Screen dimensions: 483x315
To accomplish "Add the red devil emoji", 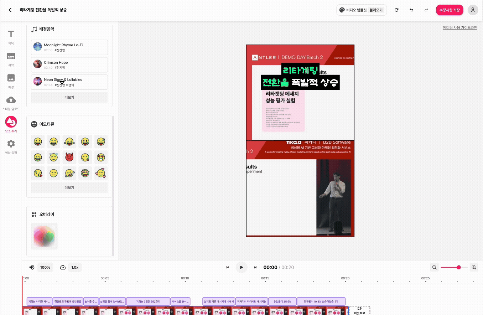I will tap(69, 157).
